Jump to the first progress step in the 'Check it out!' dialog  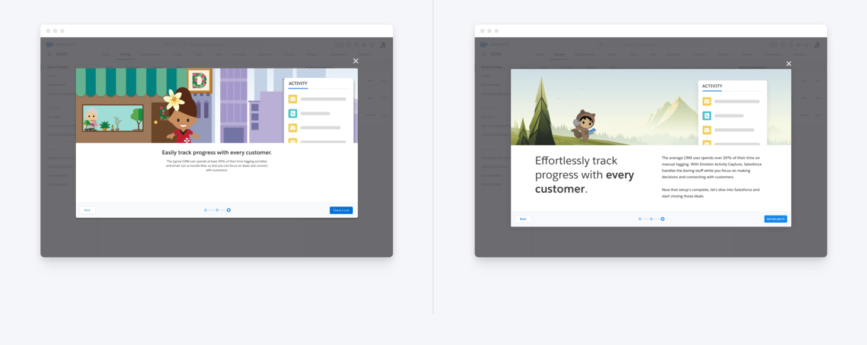point(206,210)
